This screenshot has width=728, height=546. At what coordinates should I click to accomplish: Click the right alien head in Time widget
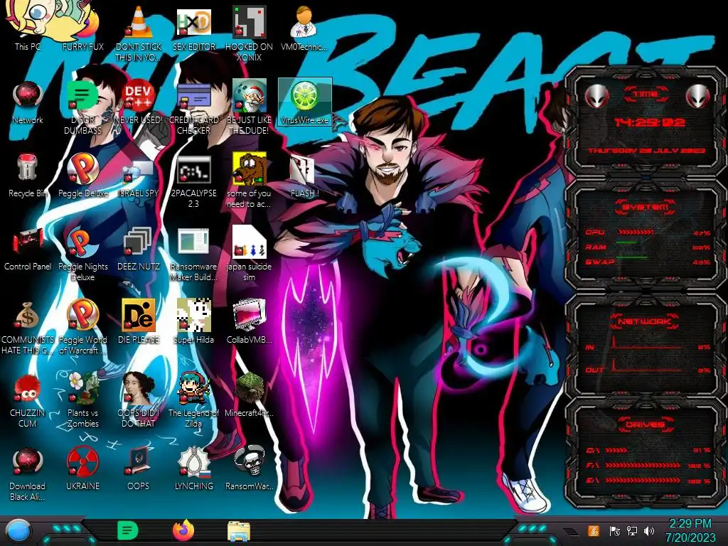pos(698,96)
